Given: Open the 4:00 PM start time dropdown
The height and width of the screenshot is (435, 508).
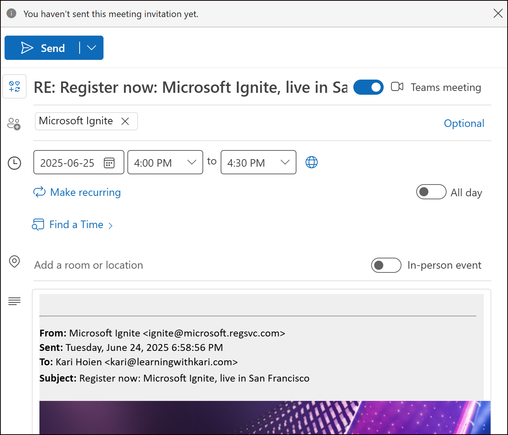Looking at the screenshot, I should (x=165, y=163).
